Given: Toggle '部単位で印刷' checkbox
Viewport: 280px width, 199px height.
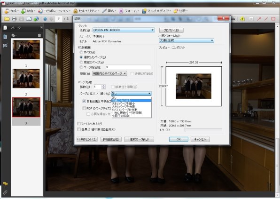Looking at the screenshot, I should coord(113,87).
